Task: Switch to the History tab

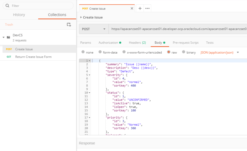Action: point(19,15)
